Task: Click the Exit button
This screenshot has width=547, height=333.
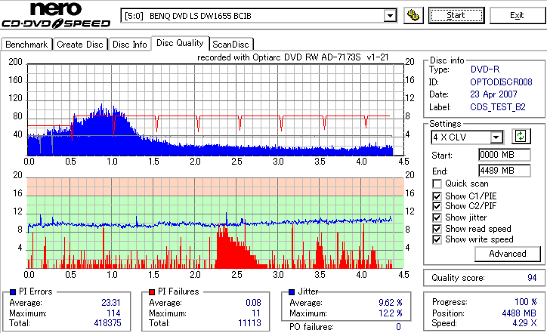Action: (x=517, y=15)
